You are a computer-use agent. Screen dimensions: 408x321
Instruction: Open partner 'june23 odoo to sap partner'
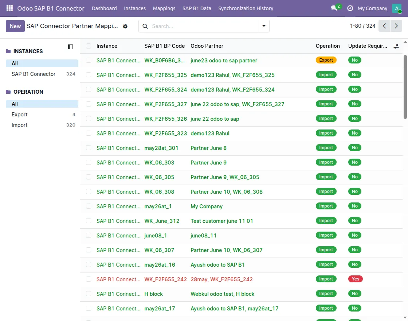pos(224,61)
